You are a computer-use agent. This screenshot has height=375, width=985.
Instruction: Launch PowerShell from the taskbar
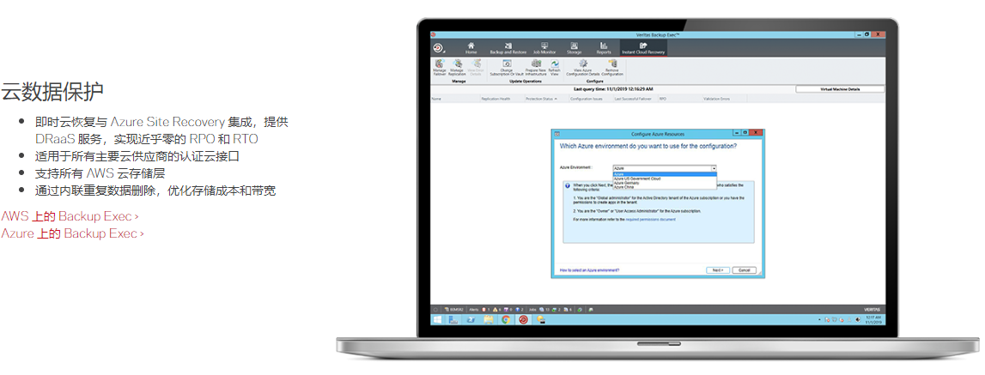click(x=470, y=319)
